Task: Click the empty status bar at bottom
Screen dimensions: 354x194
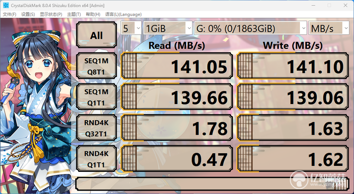Action: (x=212, y=184)
